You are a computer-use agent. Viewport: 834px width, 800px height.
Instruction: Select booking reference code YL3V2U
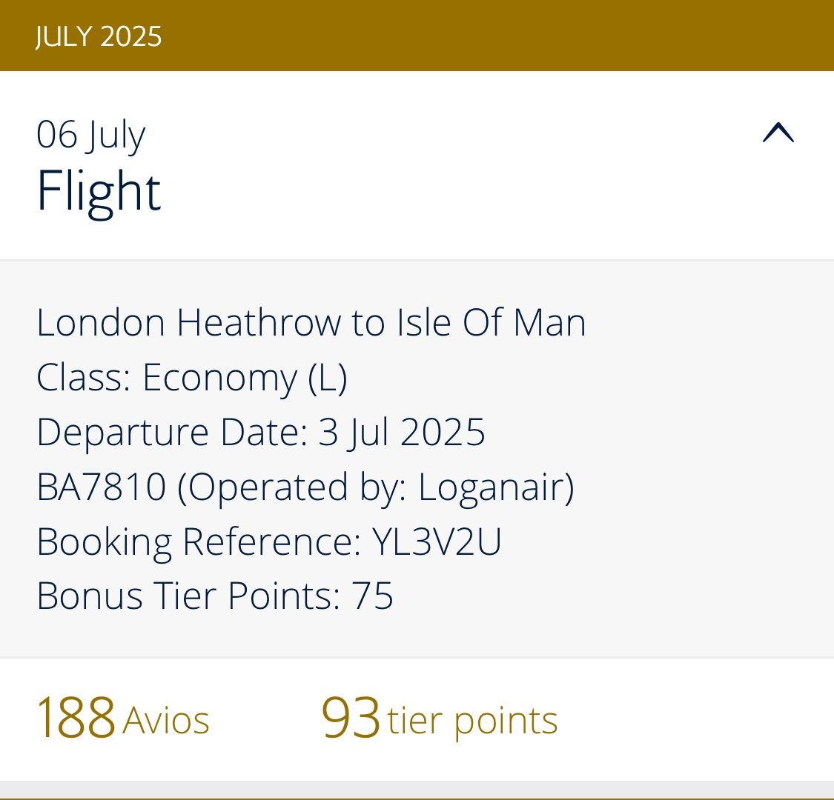click(x=437, y=542)
